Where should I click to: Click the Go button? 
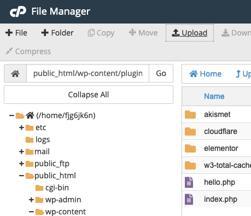pos(161,73)
